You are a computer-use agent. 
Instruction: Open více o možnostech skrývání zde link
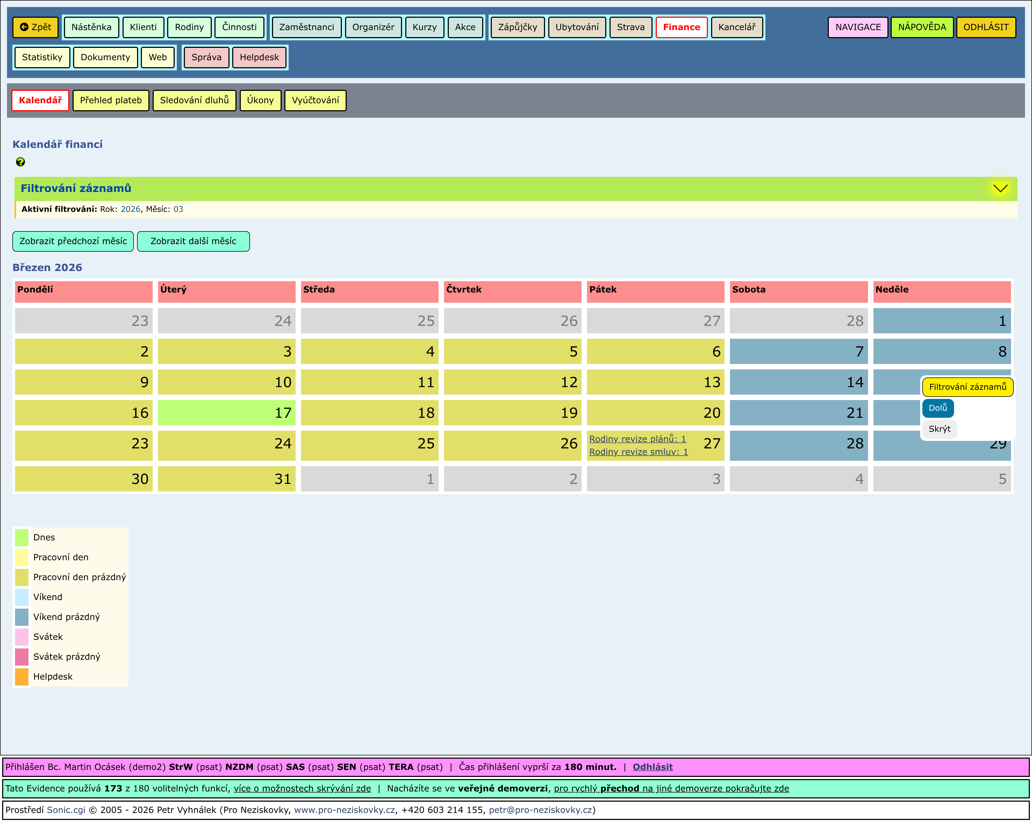tap(302, 788)
